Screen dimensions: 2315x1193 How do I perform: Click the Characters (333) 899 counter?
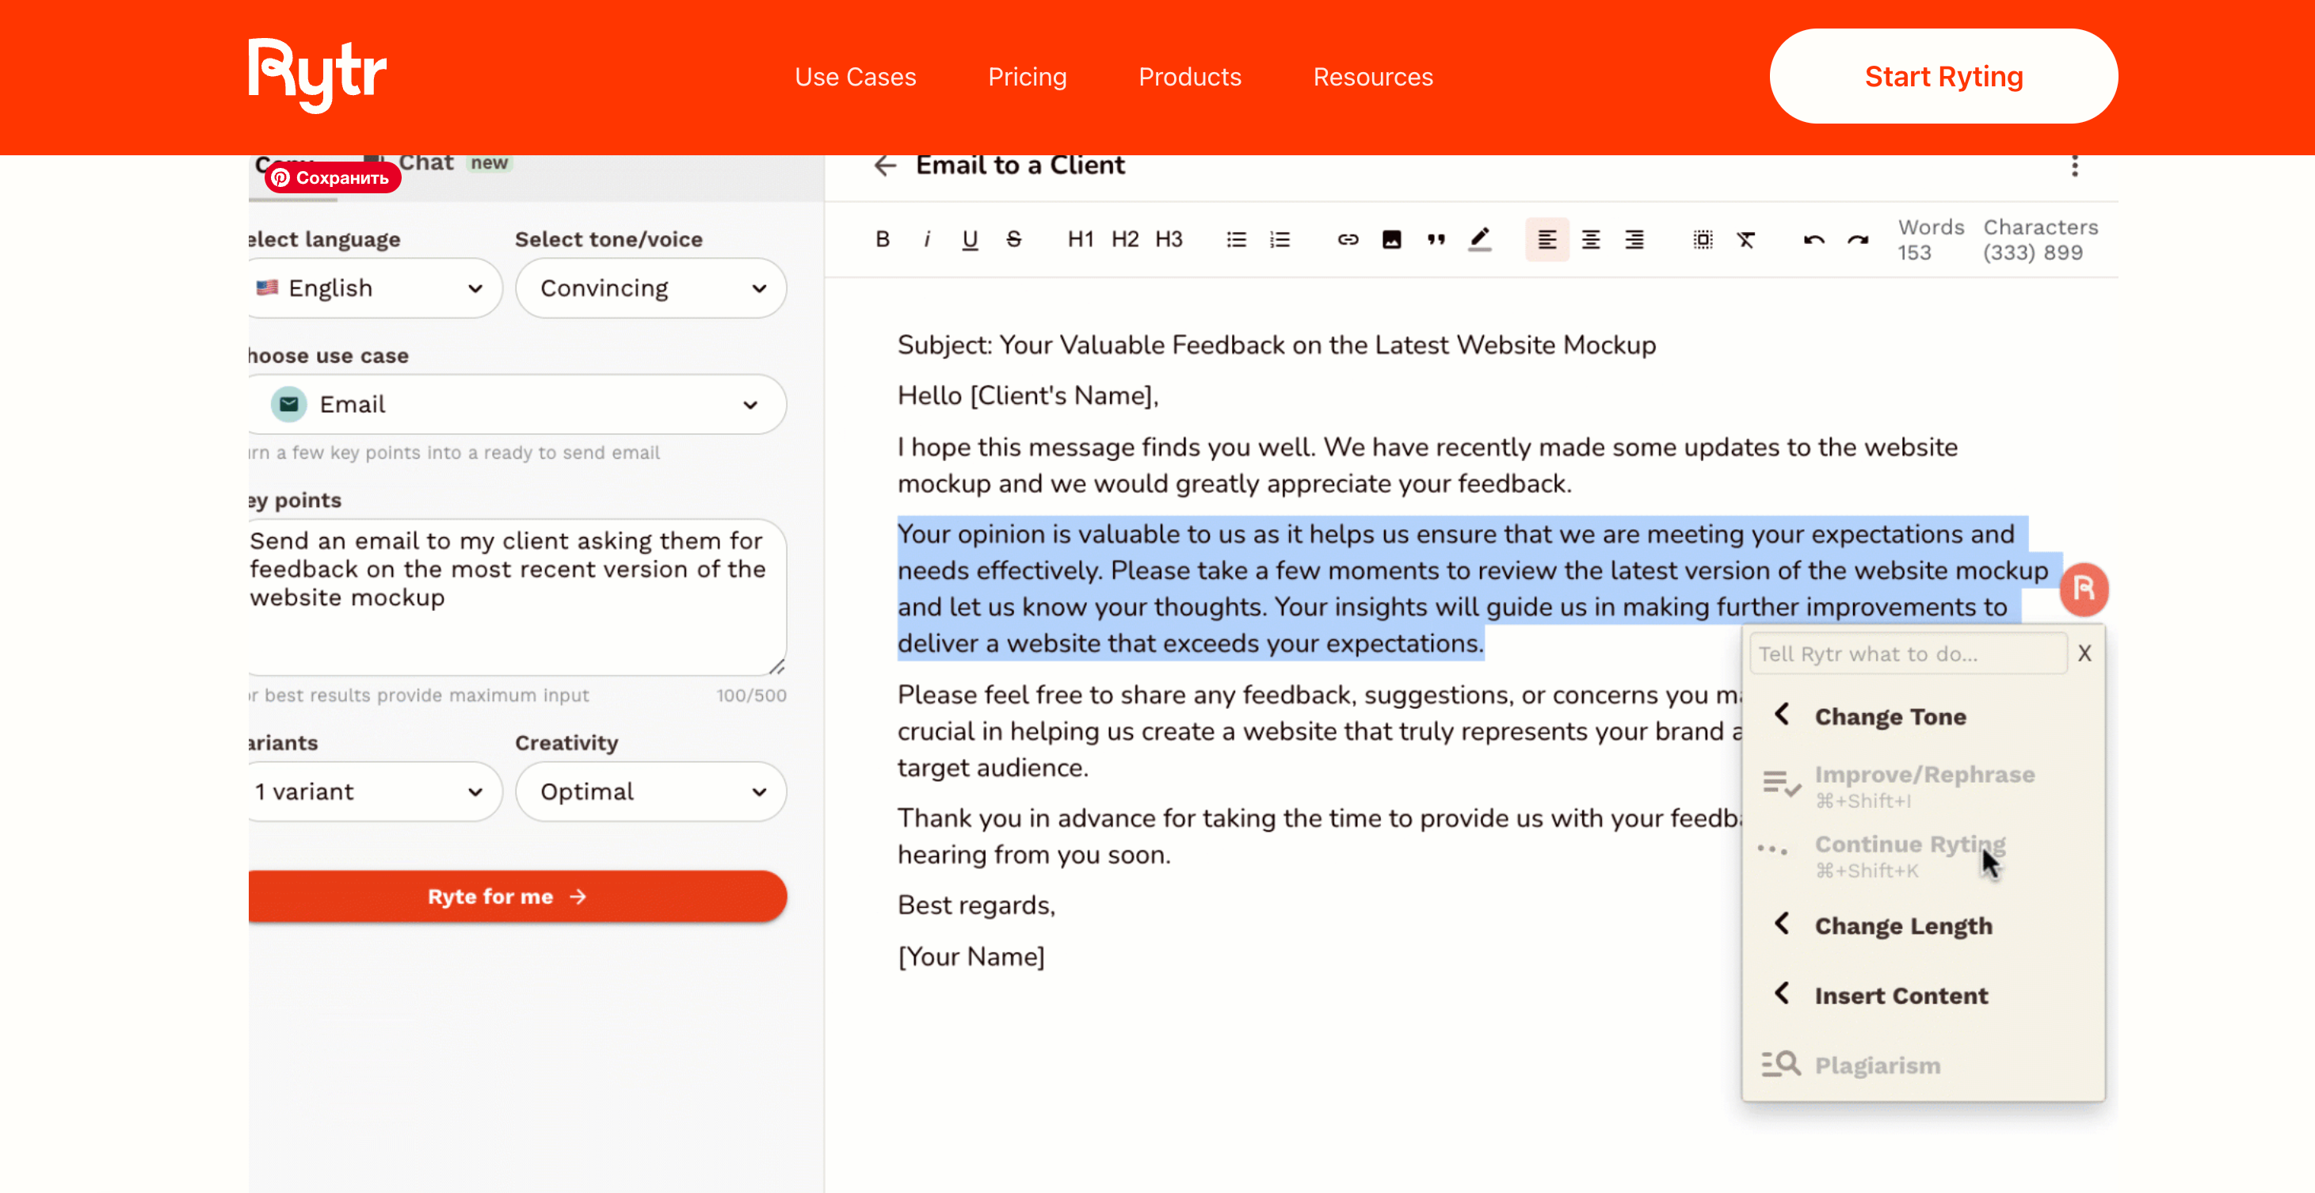pyautogui.click(x=2040, y=240)
